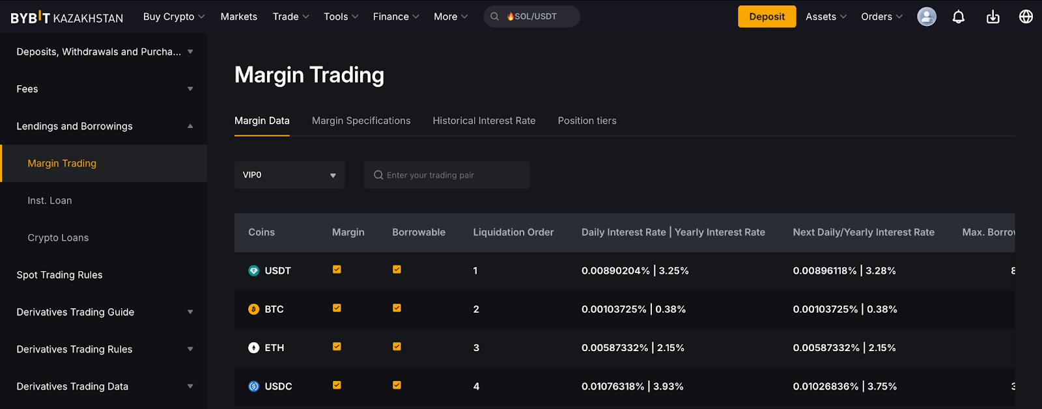
Task: Click the user profile avatar icon
Action: pos(926,17)
